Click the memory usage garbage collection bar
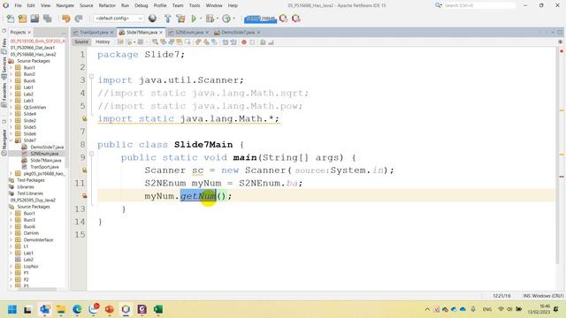The width and height of the screenshot is (566, 318). pos(260,19)
